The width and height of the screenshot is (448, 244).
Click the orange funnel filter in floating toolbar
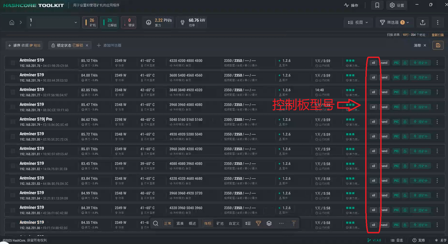pos(259,223)
